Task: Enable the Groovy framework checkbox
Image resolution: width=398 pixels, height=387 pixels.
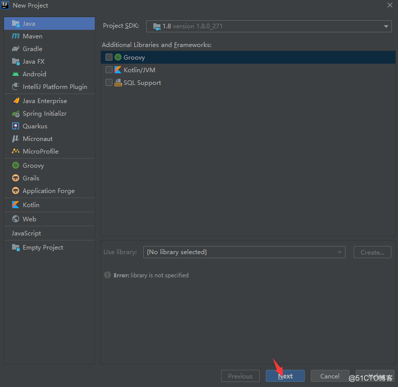Action: [x=109, y=57]
